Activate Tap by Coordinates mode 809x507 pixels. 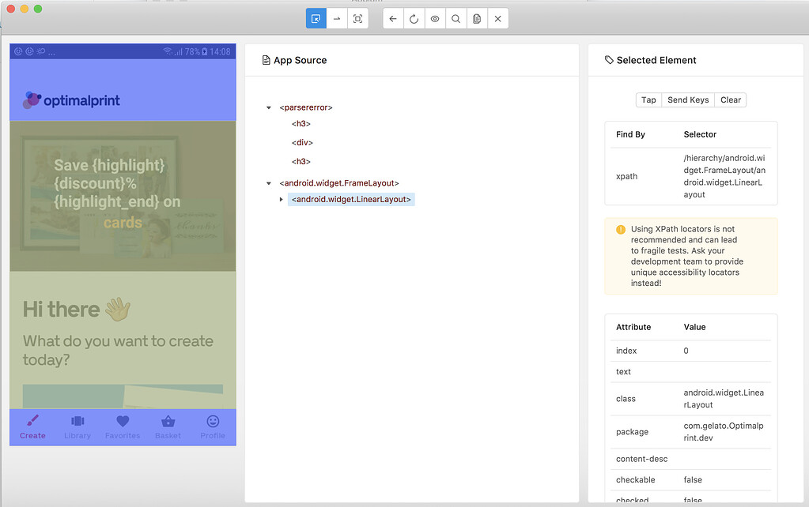[x=357, y=17]
